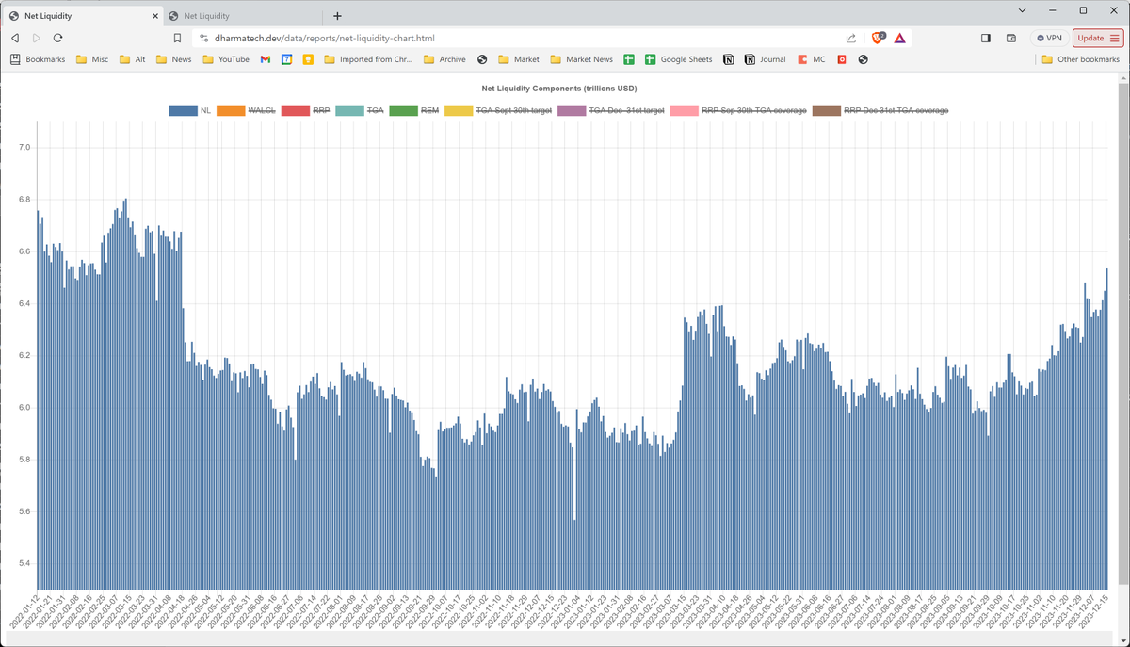Bookmark this page using the star icon
Screen dimensions: 1130x647
[x=177, y=39]
